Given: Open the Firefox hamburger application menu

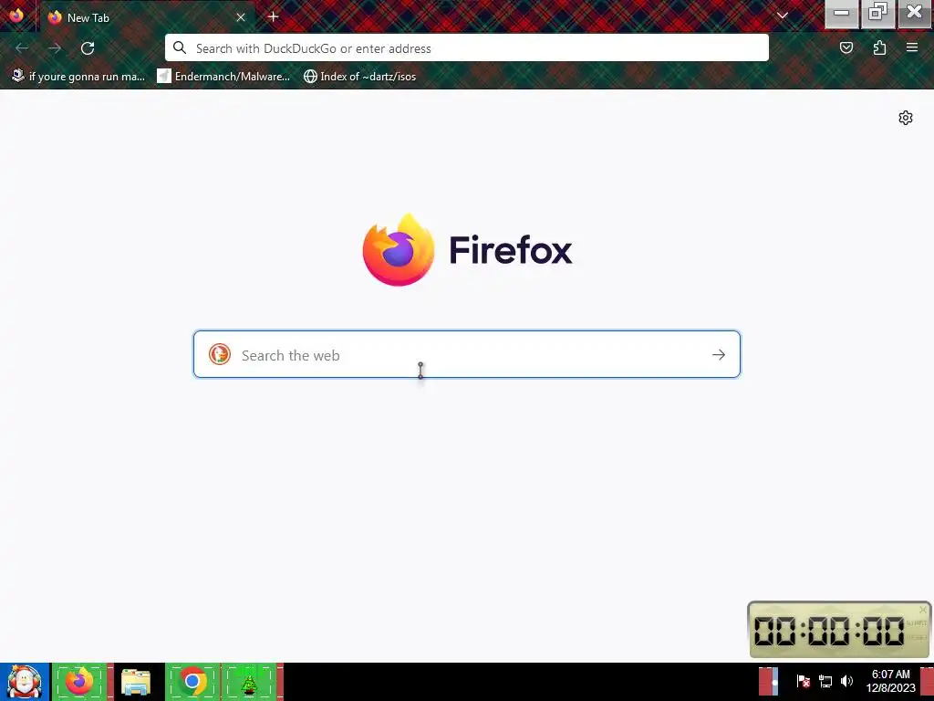Looking at the screenshot, I should [x=912, y=47].
